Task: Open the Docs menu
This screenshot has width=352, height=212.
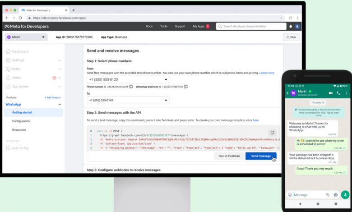Action: pyautogui.click(x=149, y=26)
